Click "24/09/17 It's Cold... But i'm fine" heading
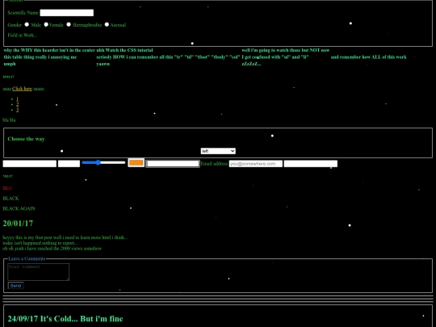The image size is (436, 327). coord(65,319)
